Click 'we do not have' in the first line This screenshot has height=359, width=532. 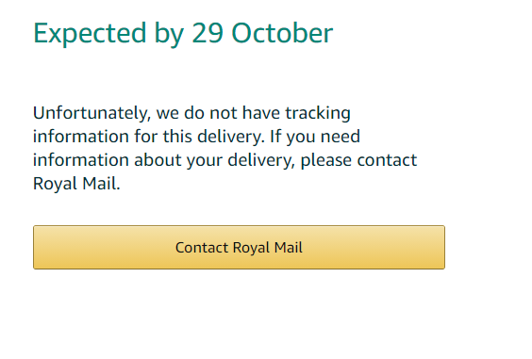pyautogui.click(x=218, y=113)
